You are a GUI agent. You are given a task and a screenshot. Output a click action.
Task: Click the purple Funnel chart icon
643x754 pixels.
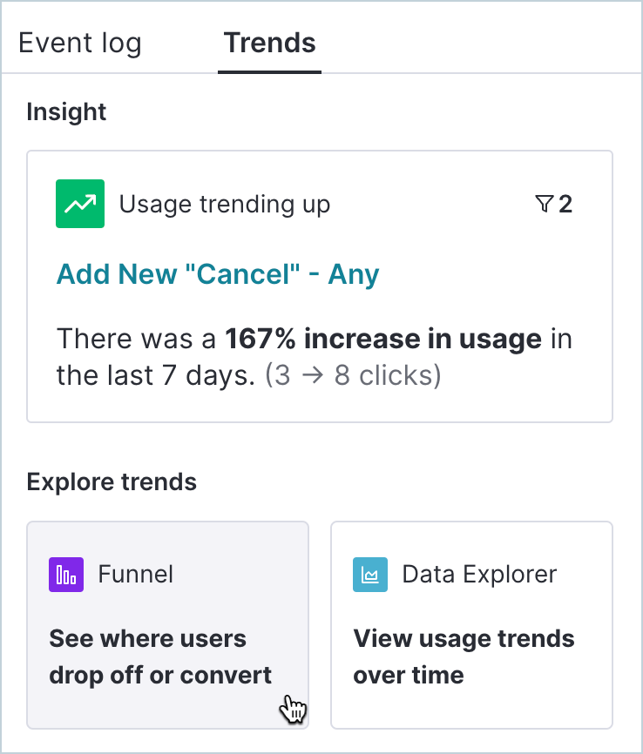tap(66, 575)
